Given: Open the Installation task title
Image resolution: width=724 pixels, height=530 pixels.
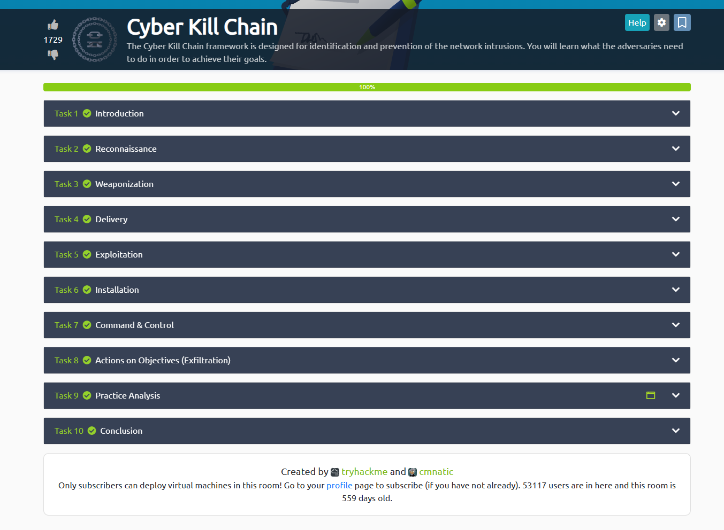Looking at the screenshot, I should tap(117, 290).
